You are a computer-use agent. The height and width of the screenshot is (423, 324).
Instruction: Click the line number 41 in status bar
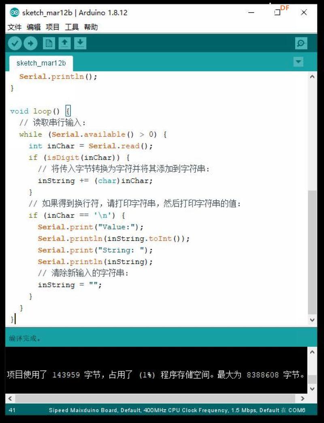pyautogui.click(x=12, y=410)
